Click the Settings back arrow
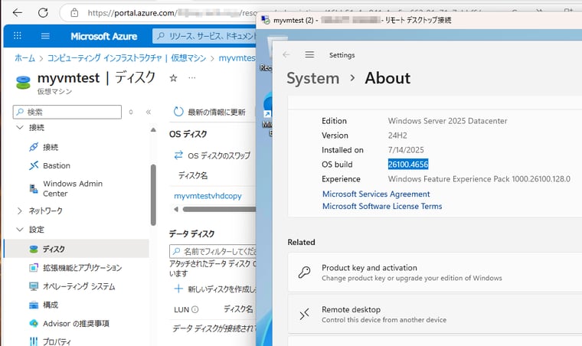The width and height of the screenshot is (582, 346). (286, 55)
